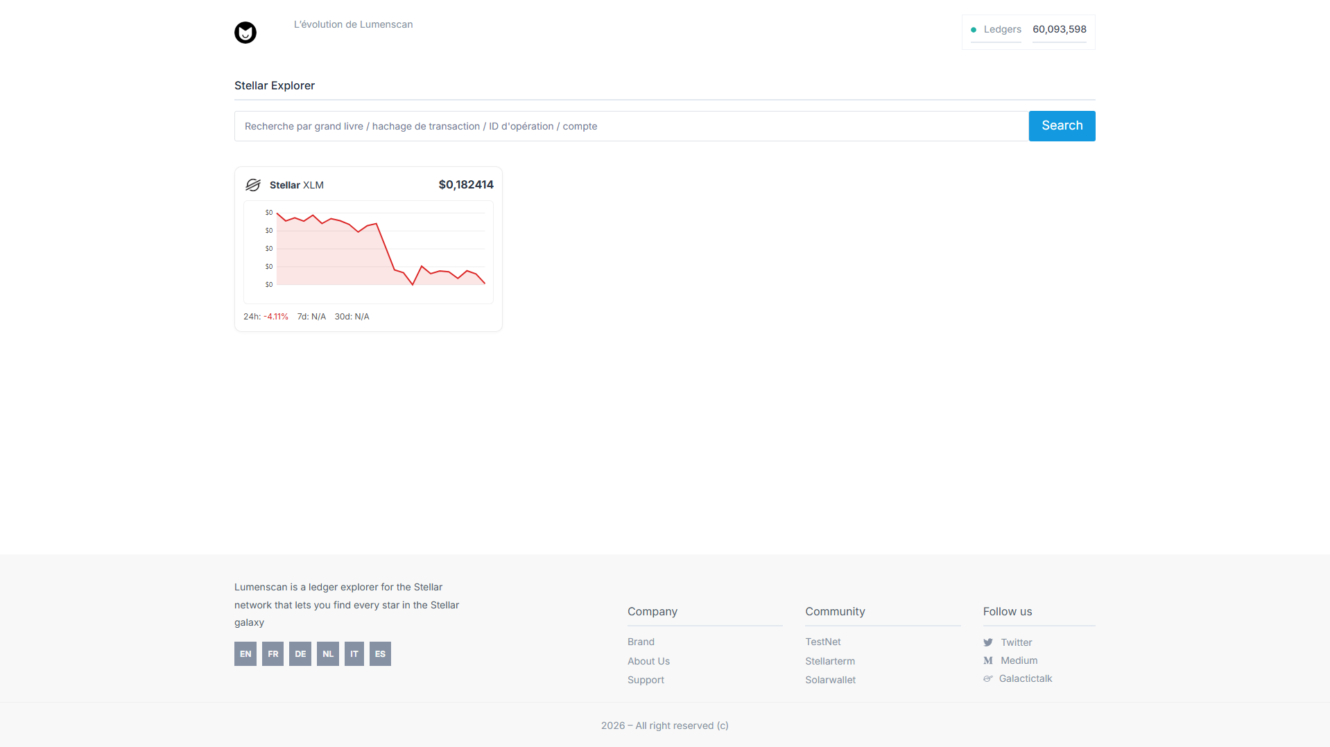This screenshot has height=747, width=1330.
Task: Click the Lumenscan footer description text
Action: coord(347,605)
